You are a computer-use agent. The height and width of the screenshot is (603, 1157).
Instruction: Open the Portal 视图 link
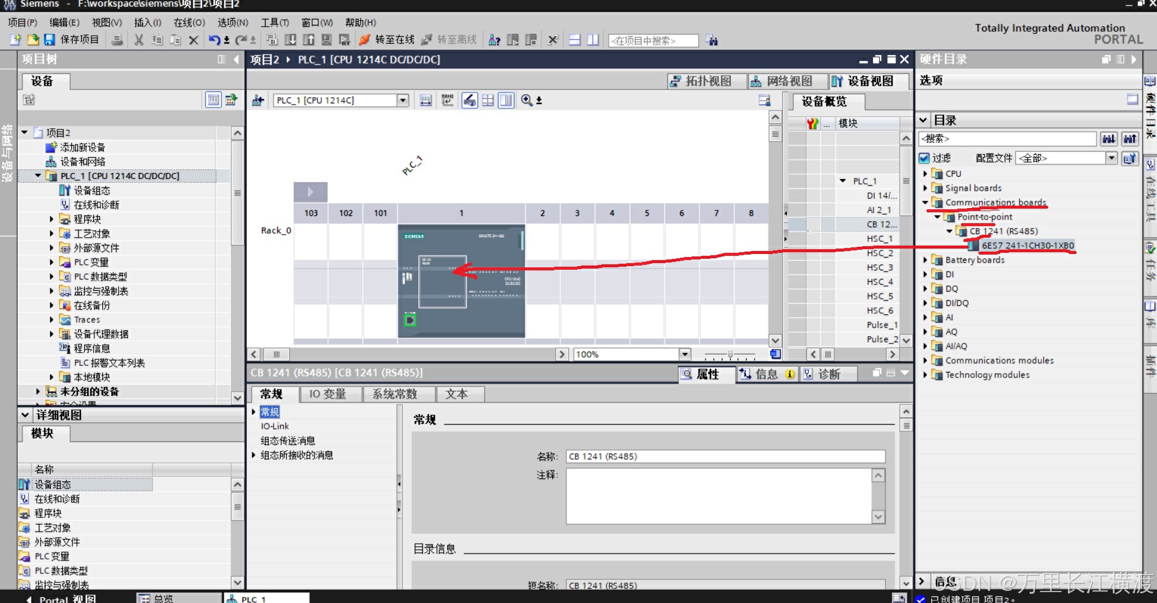pos(68,599)
